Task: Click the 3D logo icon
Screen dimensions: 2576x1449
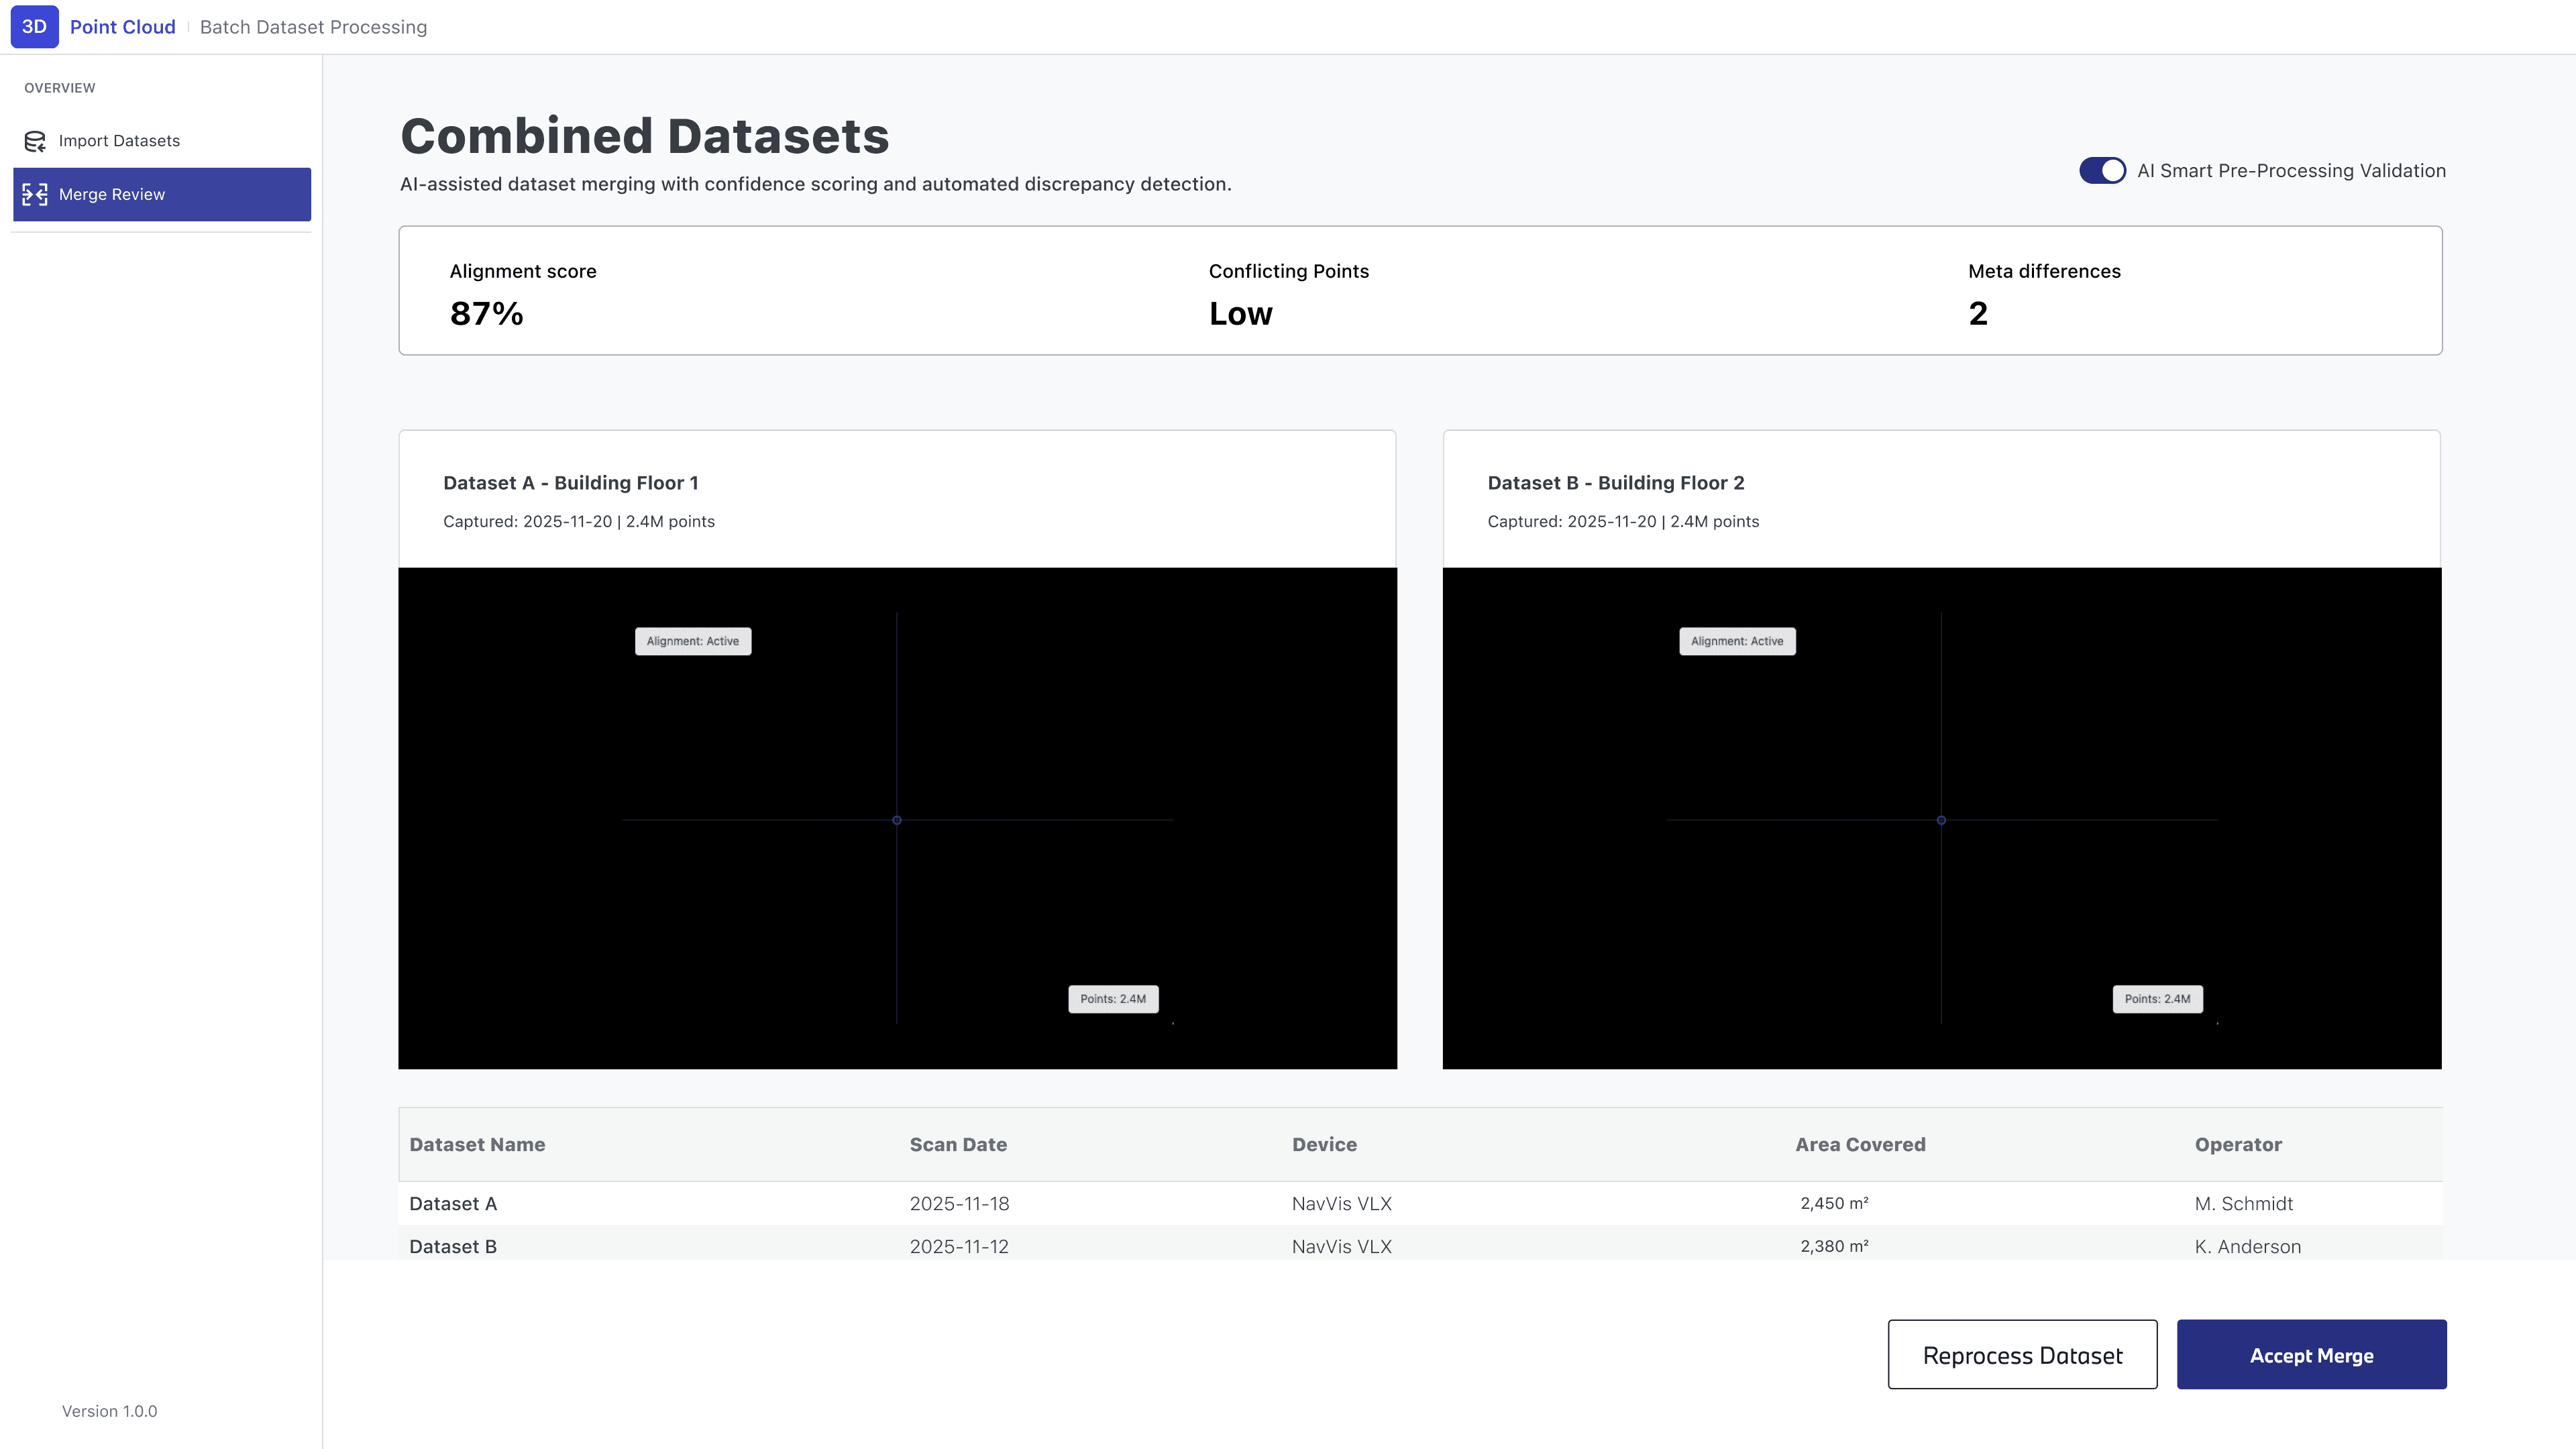Action: pyautogui.click(x=34, y=27)
